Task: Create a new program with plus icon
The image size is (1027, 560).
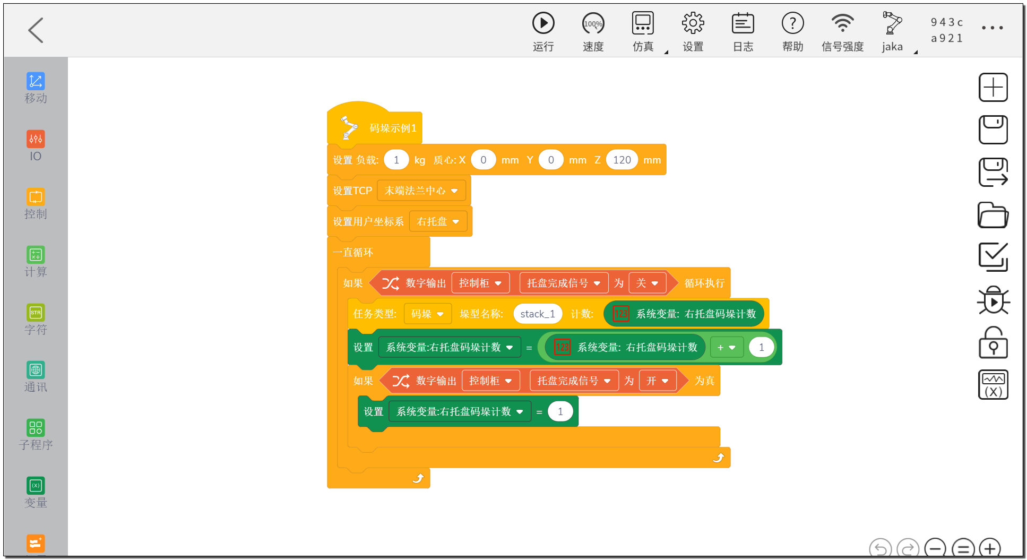Action: (993, 87)
